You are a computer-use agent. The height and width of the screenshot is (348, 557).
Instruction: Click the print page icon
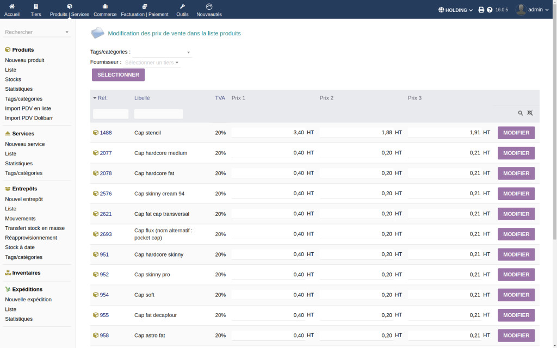coord(481,10)
